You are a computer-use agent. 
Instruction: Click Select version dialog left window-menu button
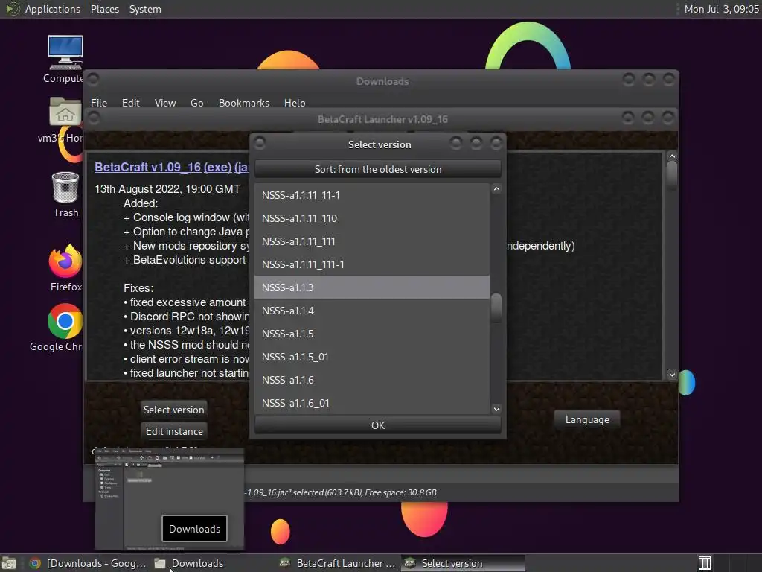[x=260, y=143]
